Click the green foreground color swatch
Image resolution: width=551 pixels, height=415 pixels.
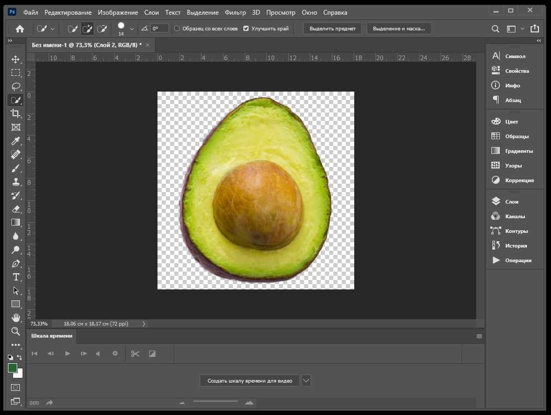(13, 368)
